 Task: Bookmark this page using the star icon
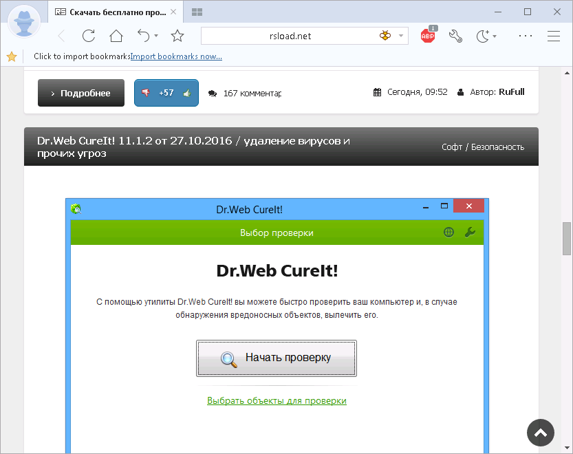pyautogui.click(x=178, y=36)
